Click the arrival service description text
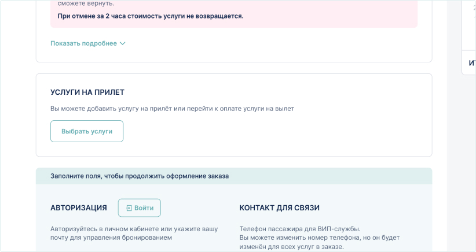 [172, 109]
